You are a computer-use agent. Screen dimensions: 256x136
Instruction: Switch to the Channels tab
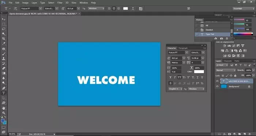point(228,61)
